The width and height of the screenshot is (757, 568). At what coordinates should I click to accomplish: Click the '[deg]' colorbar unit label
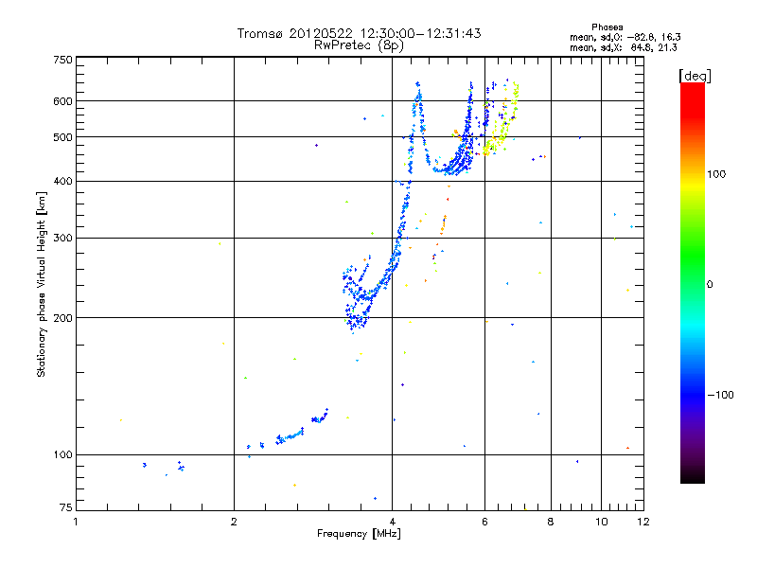(695, 76)
